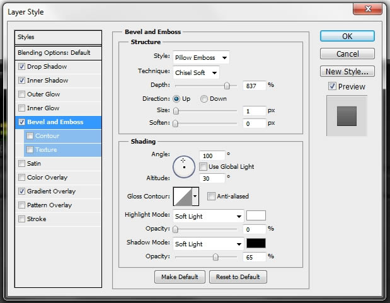Click the Highlight Opacity value field
Image resolution: width=390 pixels, height=303 pixels.
click(254, 229)
